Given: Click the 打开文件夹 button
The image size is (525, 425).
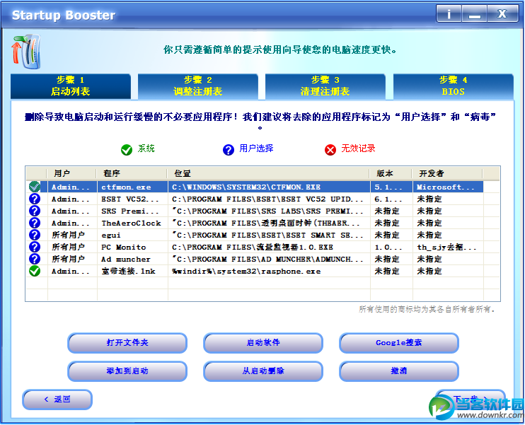Looking at the screenshot, I should coord(127,343).
